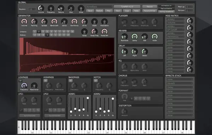Select the rising sawtooth waveform for LFO1
The width and height of the screenshot is (212, 135).
30,110
